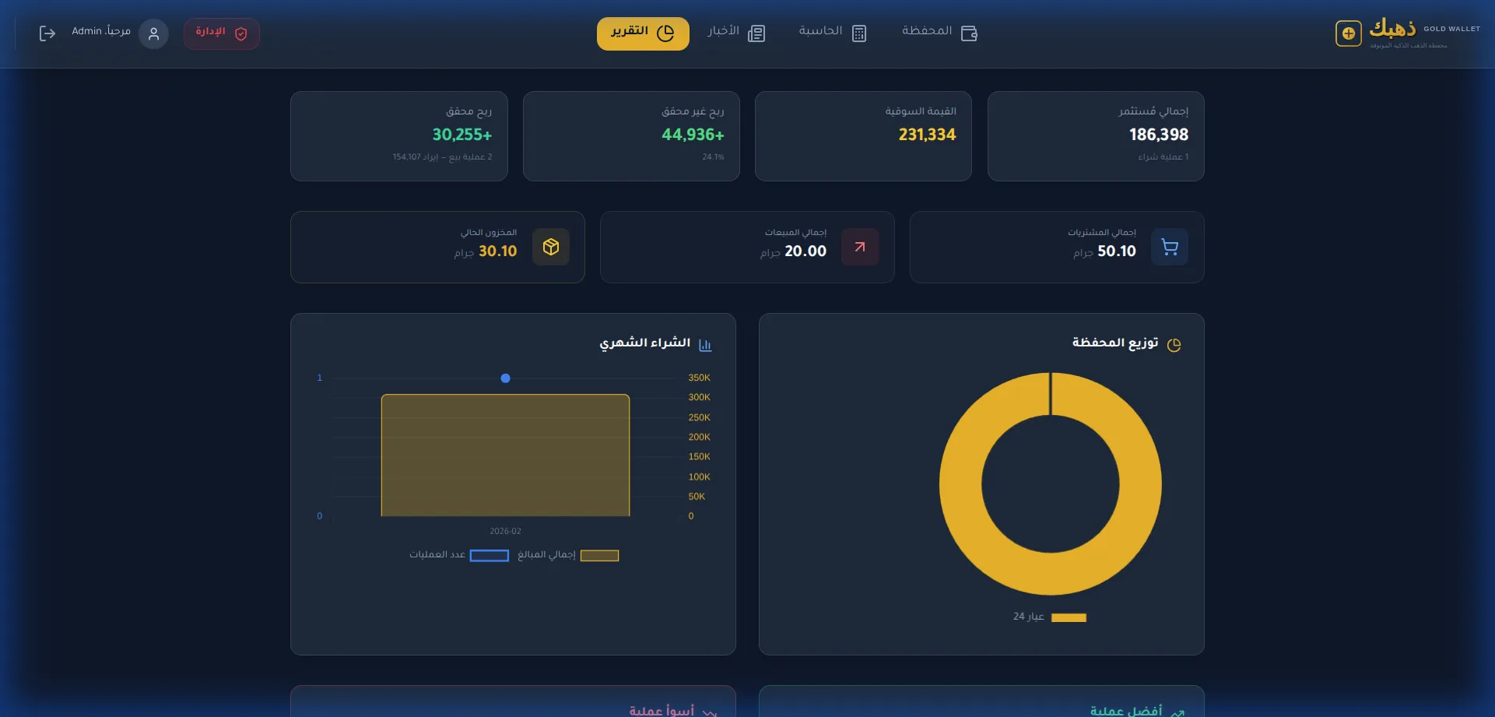Viewport: 1495px width, 717px height.
Task: Click the calculator icon next to الحاسبة
Action: pos(859,33)
